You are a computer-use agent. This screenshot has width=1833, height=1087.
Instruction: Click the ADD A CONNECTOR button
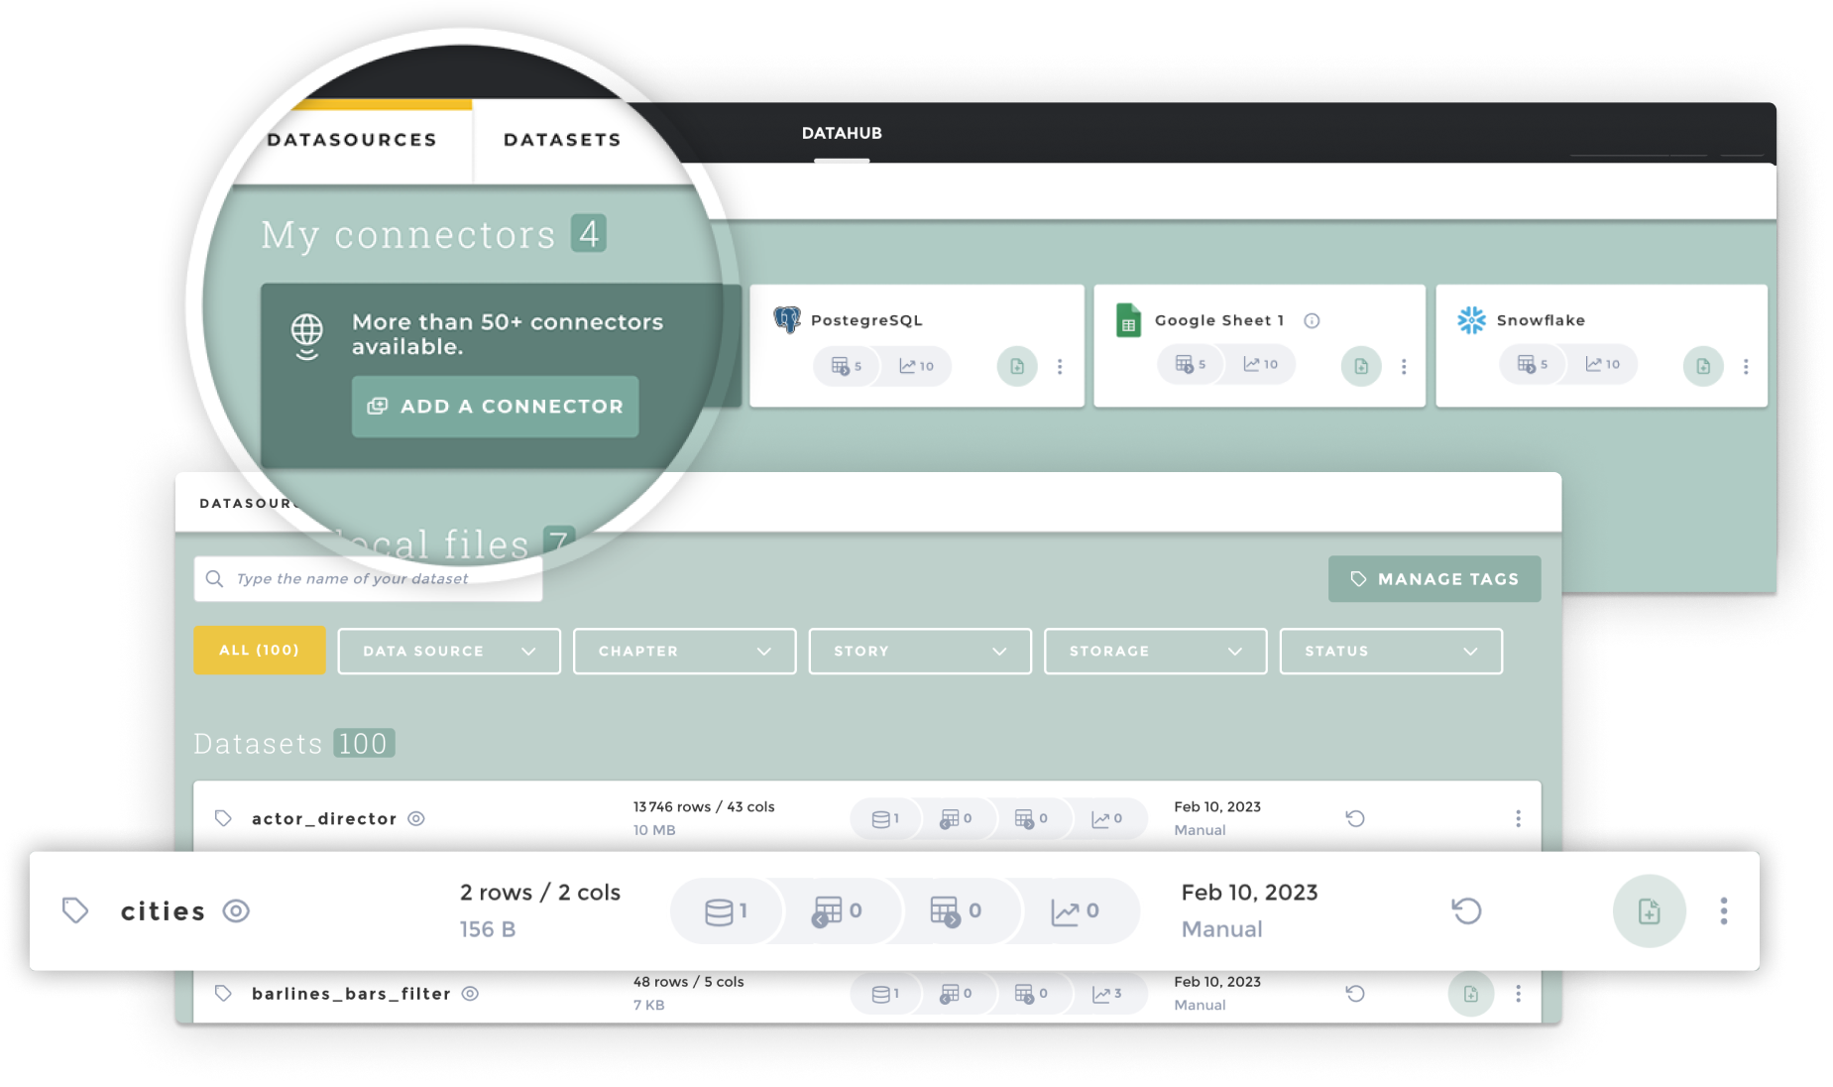pos(496,406)
